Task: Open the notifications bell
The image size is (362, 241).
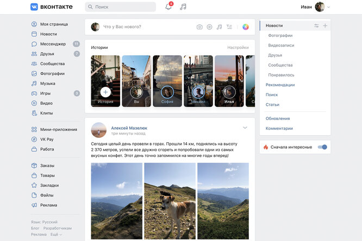Action: tap(168, 7)
